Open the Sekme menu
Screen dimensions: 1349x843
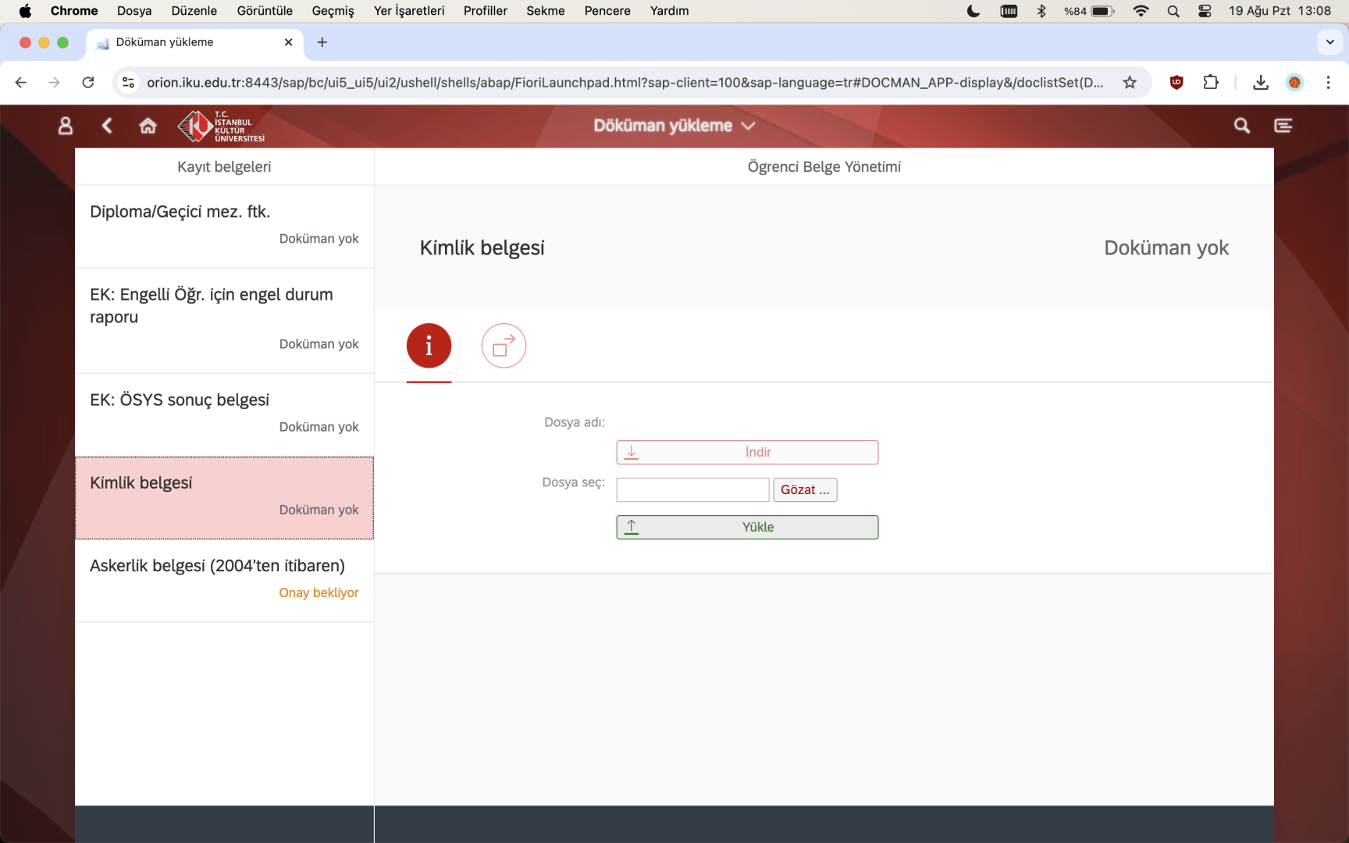(x=546, y=11)
